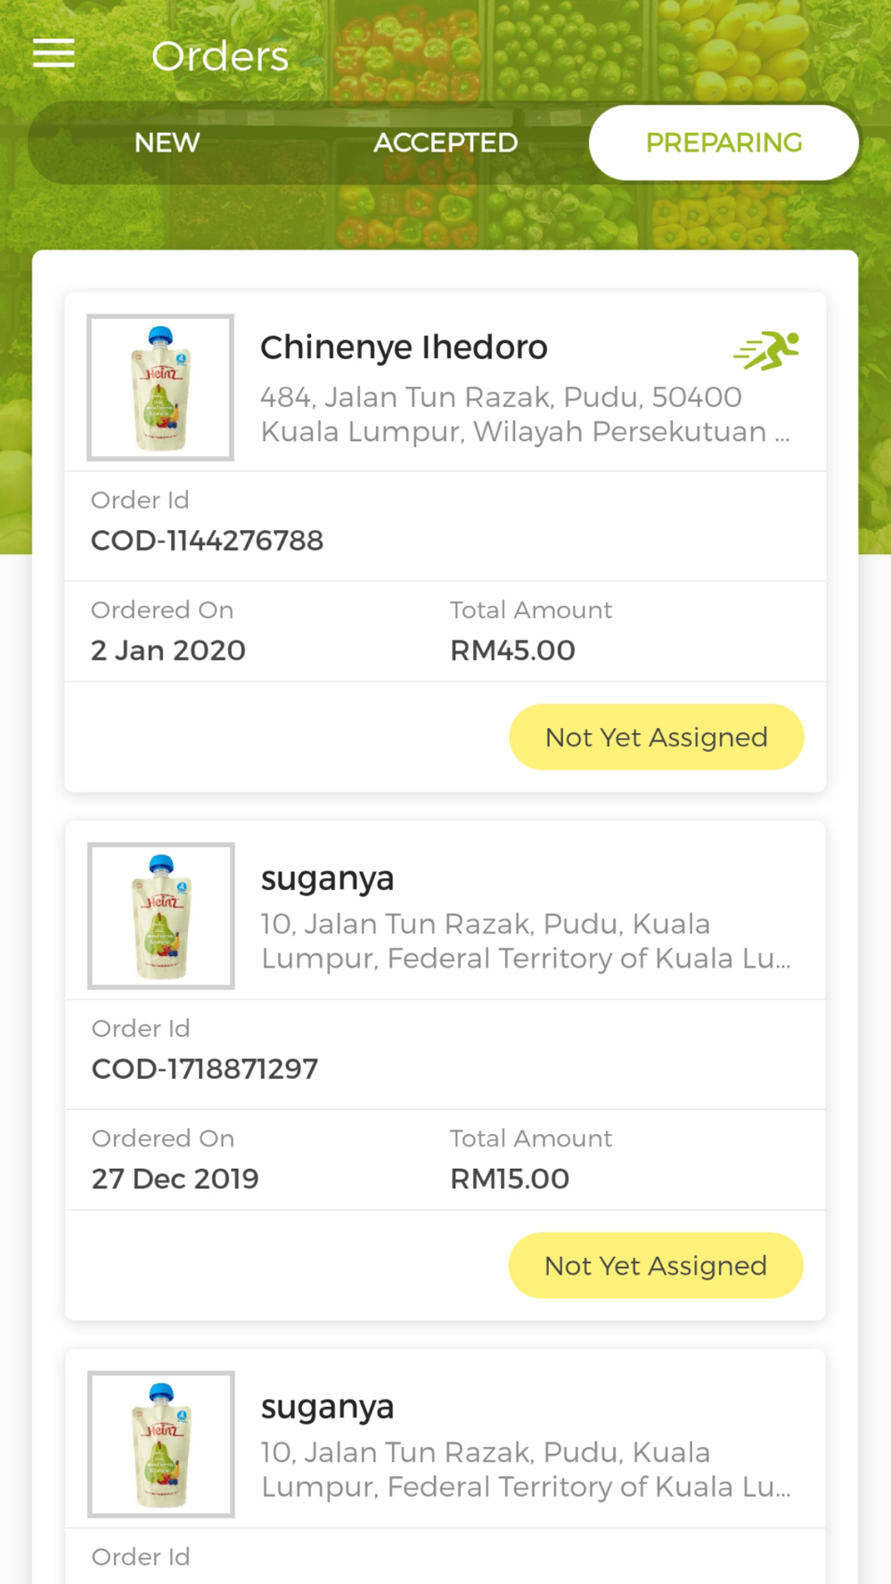The height and width of the screenshot is (1584, 891).
Task: Tap the total amount RM45.00
Action: coord(512,650)
